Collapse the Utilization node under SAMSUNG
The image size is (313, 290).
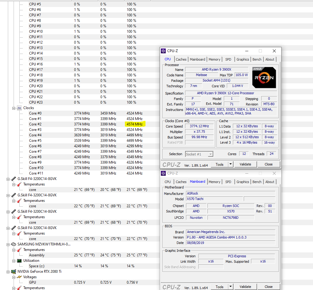[14, 261]
